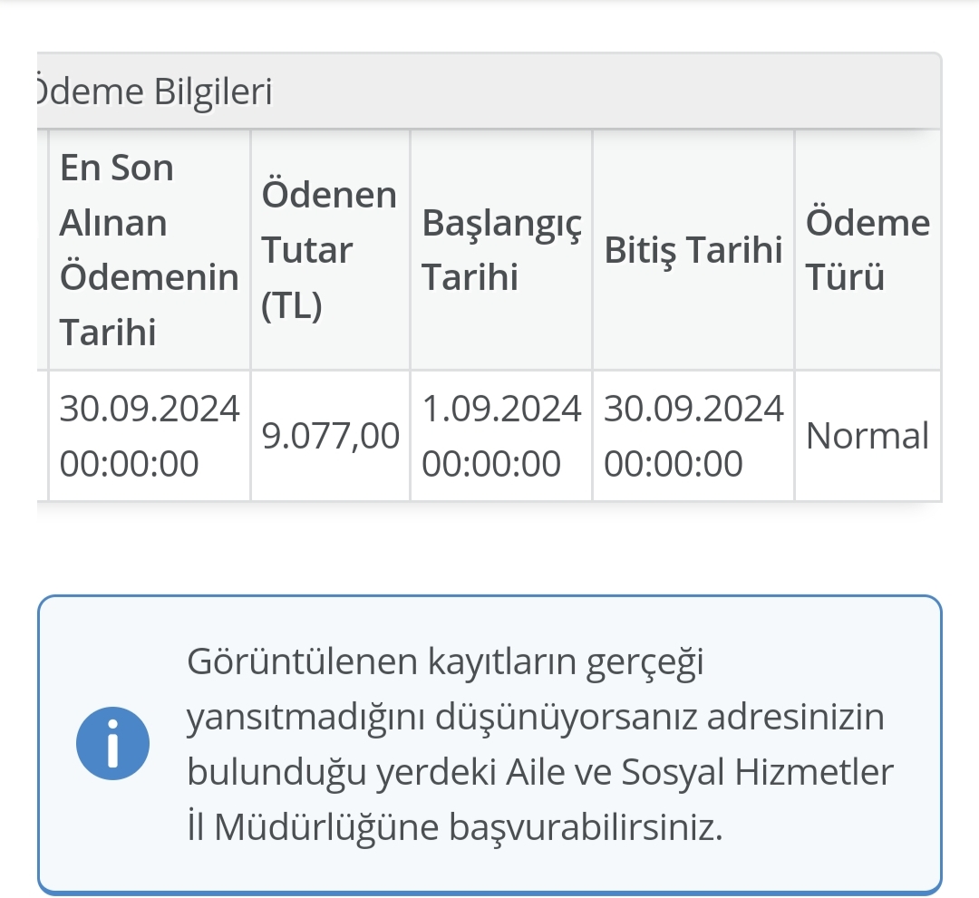Viewport: 979px width, 898px height.
Task: Click the En Son Alınan Ödemenin Tarihi header
Action: click(149, 250)
